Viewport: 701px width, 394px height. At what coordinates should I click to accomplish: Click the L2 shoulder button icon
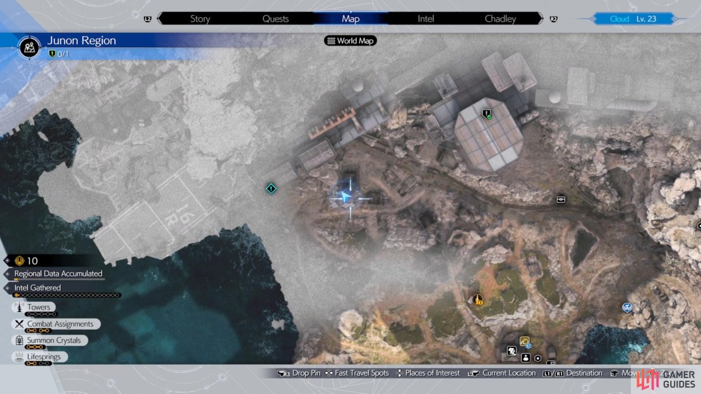tap(148, 19)
